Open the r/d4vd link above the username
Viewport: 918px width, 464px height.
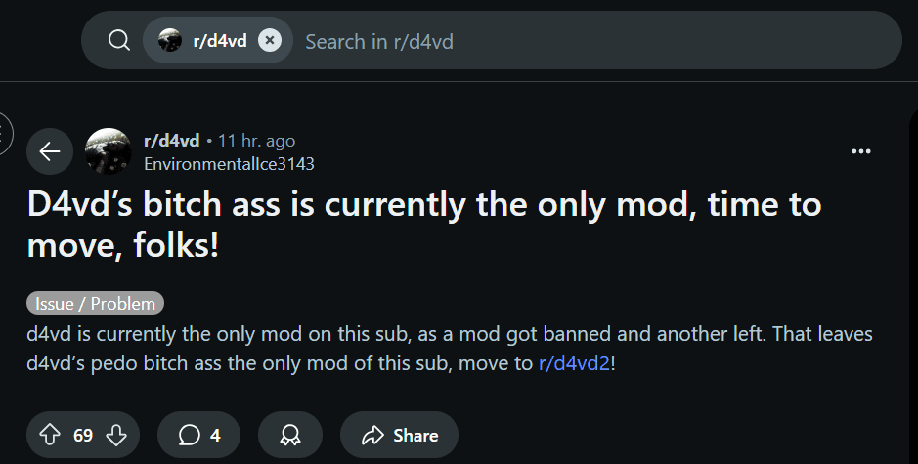[171, 141]
